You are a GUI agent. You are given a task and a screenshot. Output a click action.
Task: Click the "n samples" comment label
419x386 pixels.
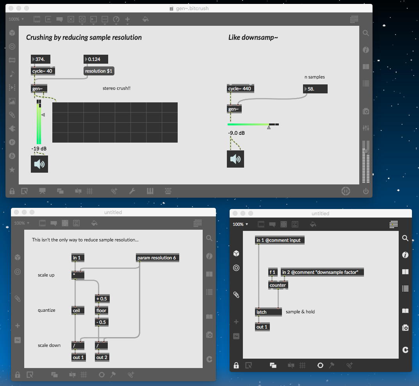click(x=314, y=77)
